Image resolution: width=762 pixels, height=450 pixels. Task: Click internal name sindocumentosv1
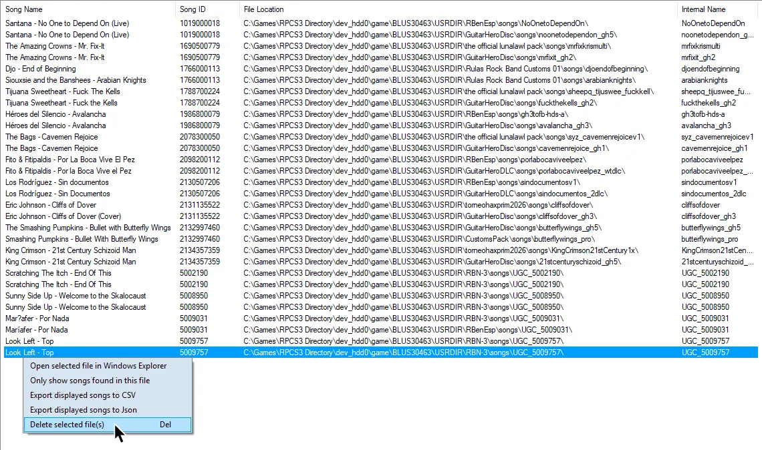click(x=709, y=182)
